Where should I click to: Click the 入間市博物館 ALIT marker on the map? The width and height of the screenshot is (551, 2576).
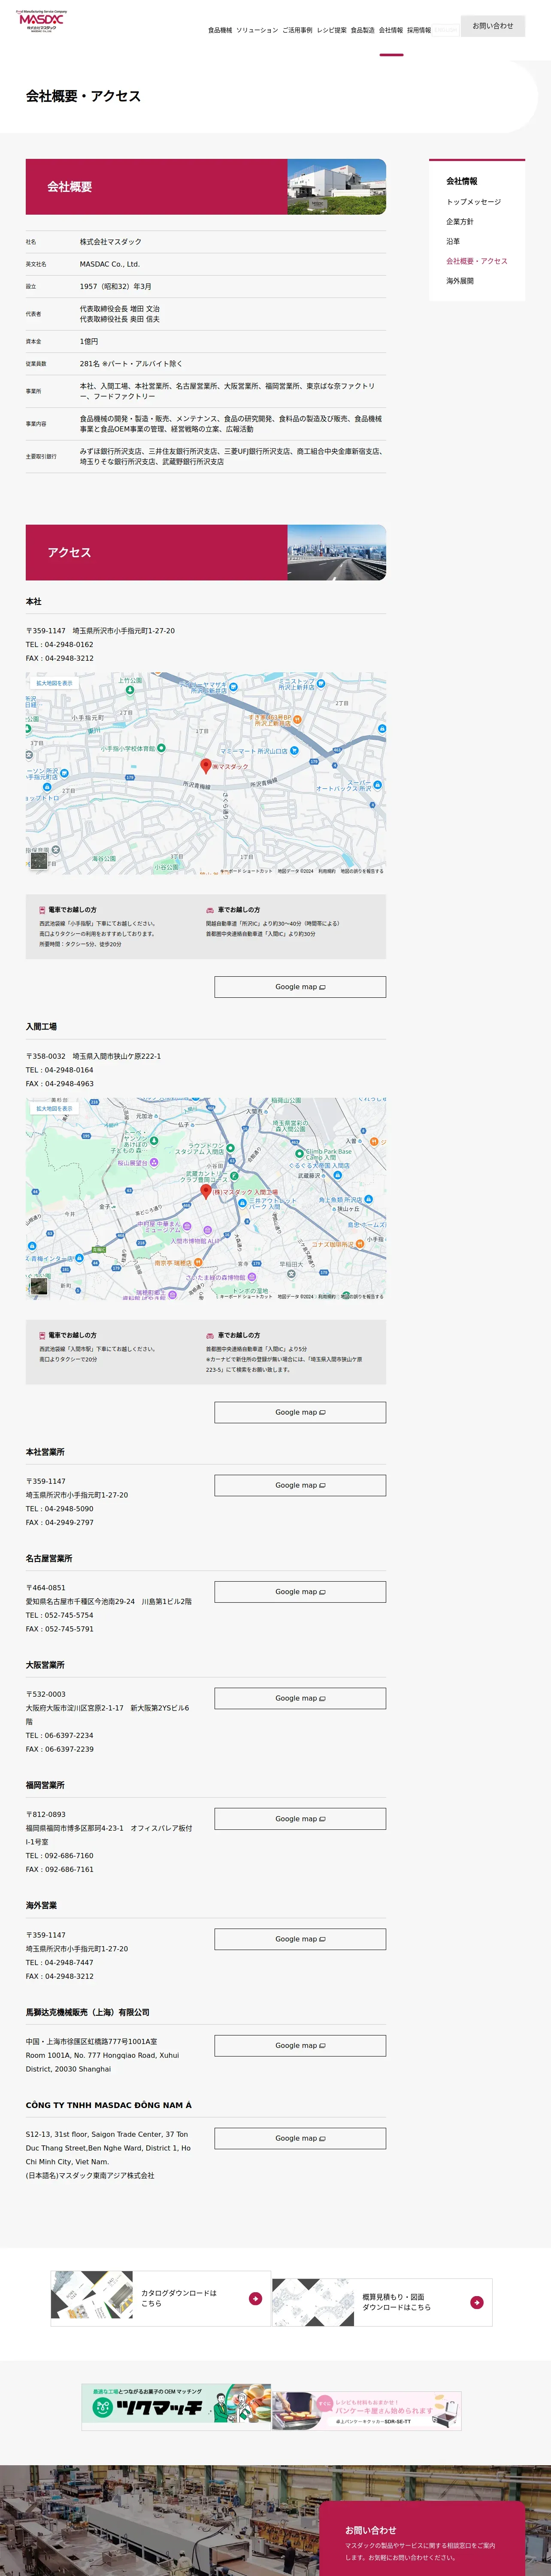tap(208, 1231)
